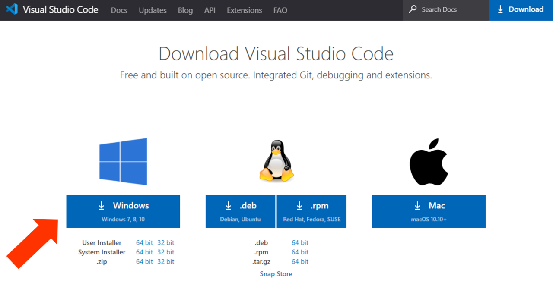553x295 pixels.
Task: Click the "System Installer" label
Action: 102,252
